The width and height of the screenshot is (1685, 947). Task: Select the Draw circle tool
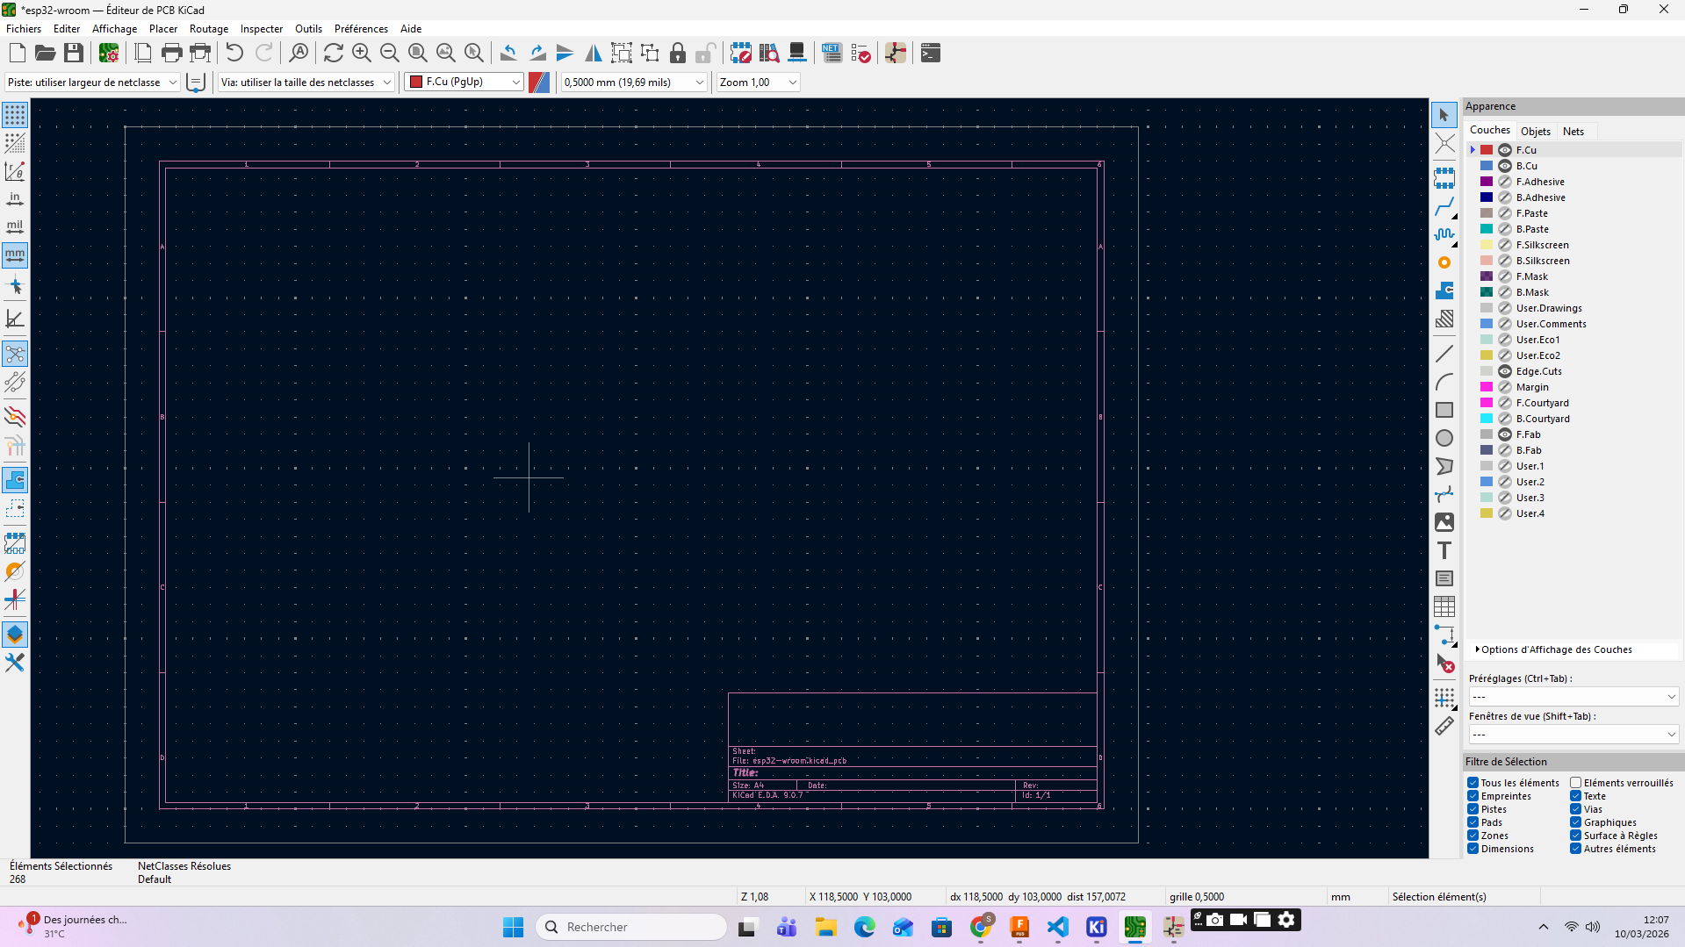click(1444, 438)
